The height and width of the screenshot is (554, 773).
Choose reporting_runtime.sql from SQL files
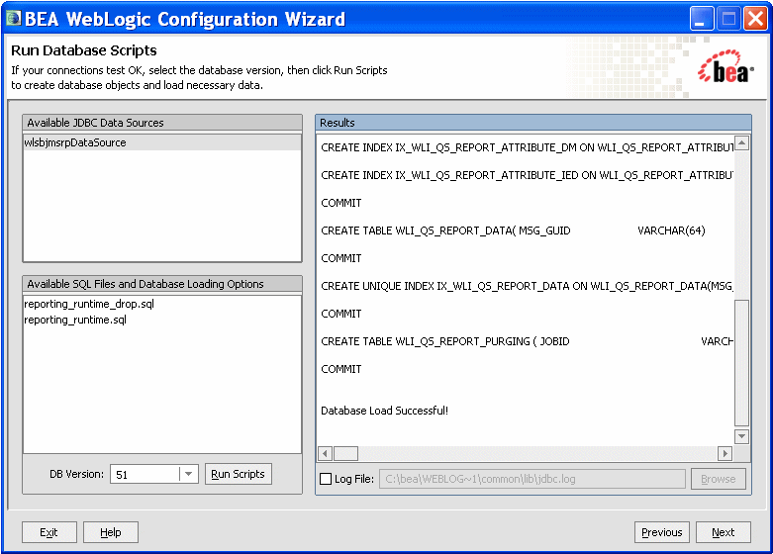pyautogui.click(x=75, y=320)
